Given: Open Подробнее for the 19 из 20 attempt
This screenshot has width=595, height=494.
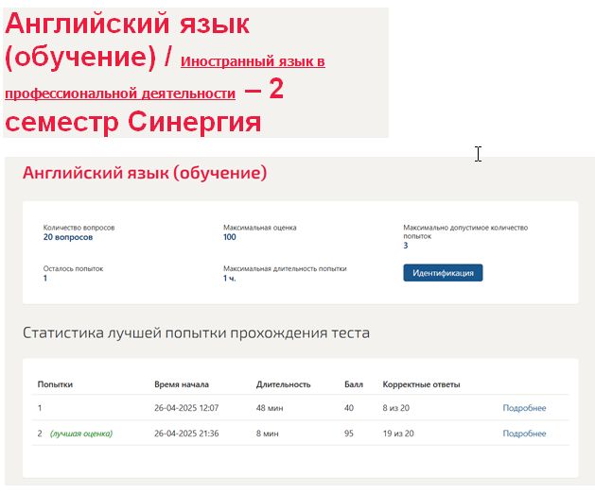Looking at the screenshot, I should (524, 434).
